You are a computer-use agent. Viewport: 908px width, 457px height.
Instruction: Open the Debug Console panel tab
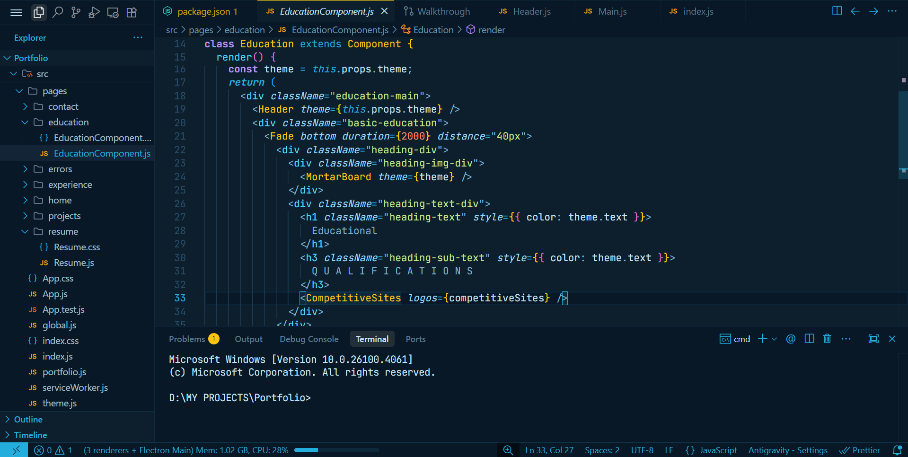[309, 339]
